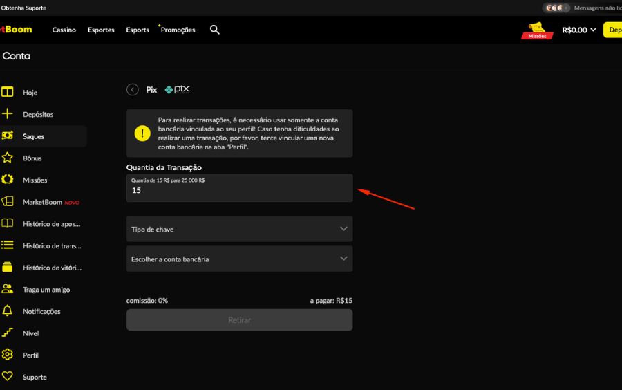Open the Promoções menu item
This screenshot has width=622, height=390.
click(x=178, y=30)
